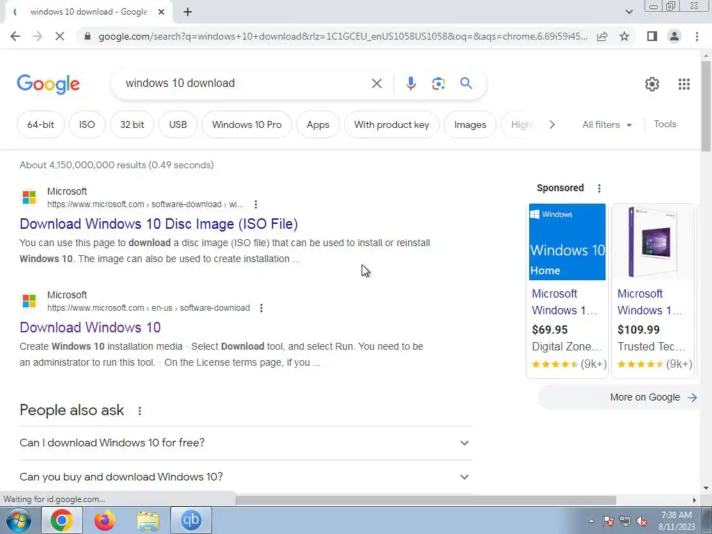This screenshot has width=712, height=534.
Task: Open Windows Explorer from the taskbar
Action: click(x=148, y=520)
